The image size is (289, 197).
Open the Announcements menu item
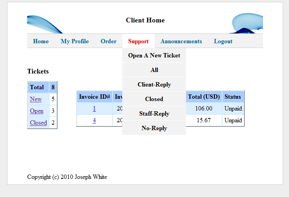coord(181,41)
